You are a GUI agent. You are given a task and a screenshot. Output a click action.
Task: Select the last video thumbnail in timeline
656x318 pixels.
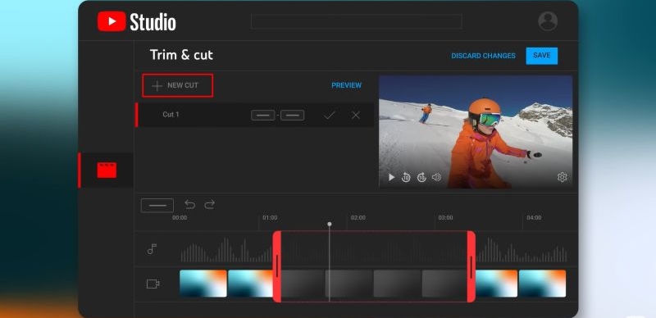click(543, 284)
